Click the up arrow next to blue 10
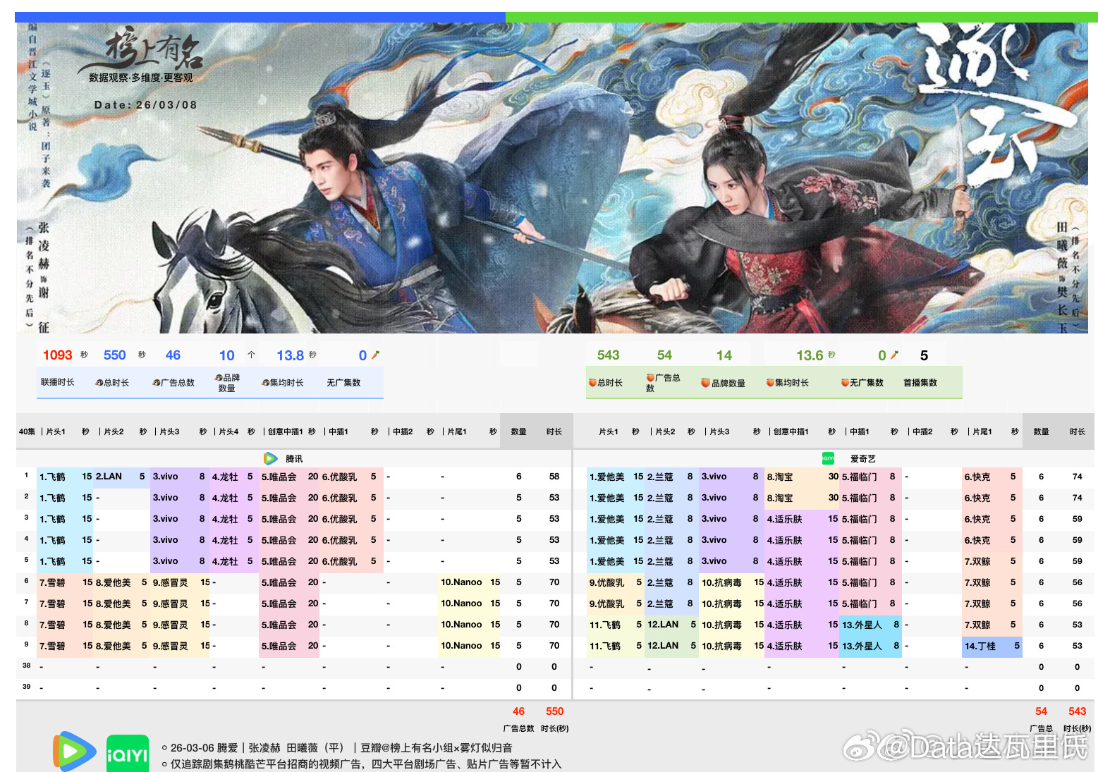 point(251,355)
